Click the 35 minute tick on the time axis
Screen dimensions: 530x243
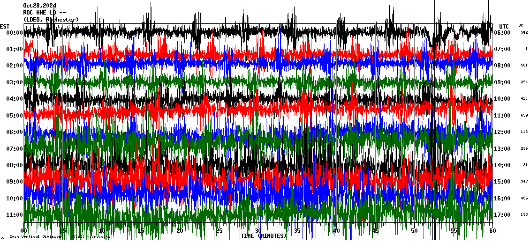point(297,231)
